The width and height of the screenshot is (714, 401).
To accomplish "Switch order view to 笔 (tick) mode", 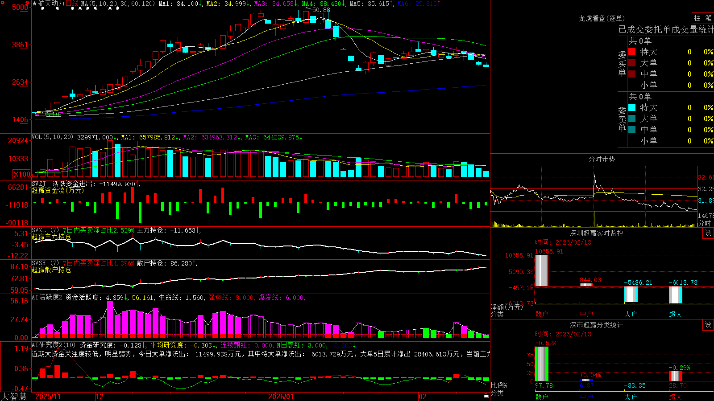I will tap(709, 18).
